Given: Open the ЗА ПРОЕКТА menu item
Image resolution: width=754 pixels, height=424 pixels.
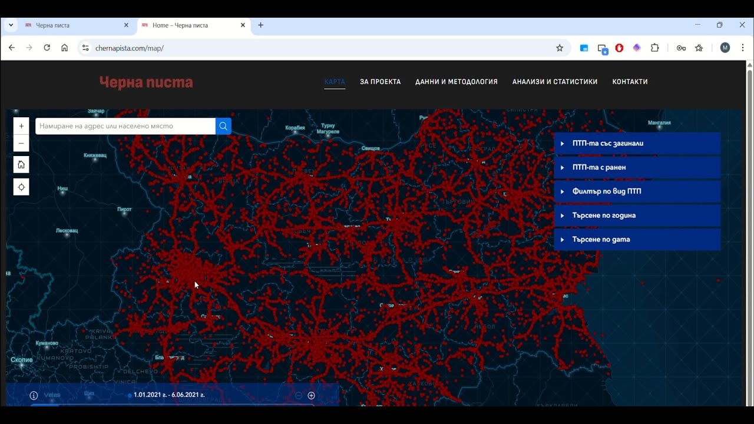Looking at the screenshot, I should pyautogui.click(x=381, y=82).
